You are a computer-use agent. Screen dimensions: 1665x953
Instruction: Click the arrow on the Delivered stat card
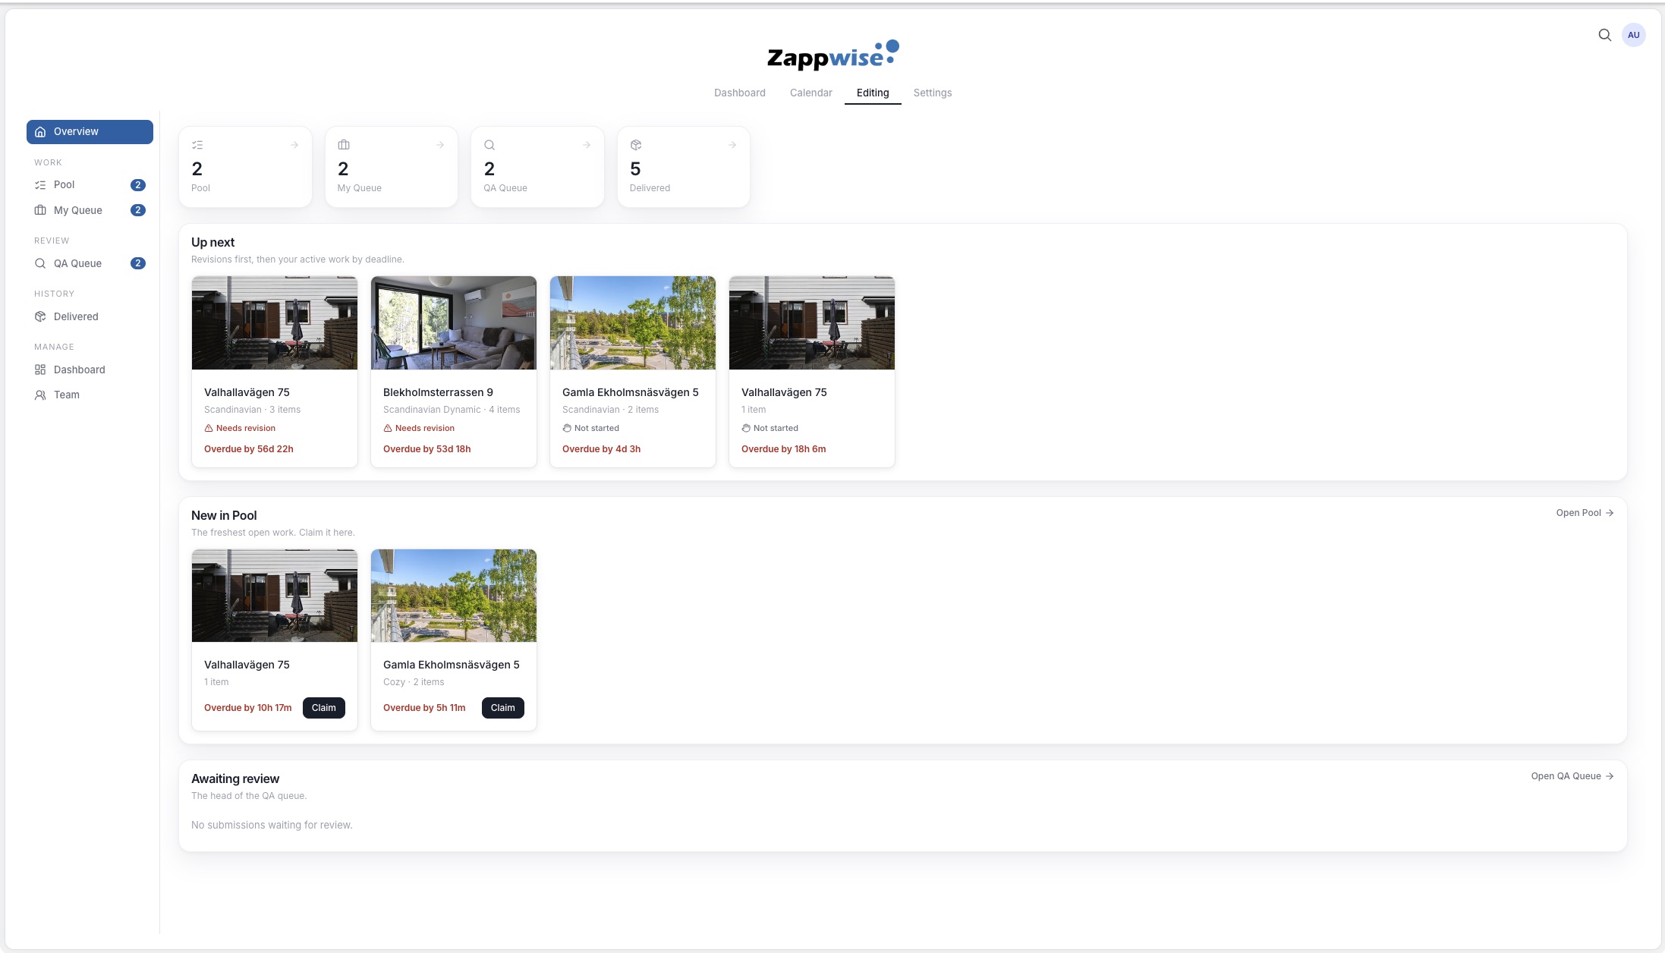pos(732,145)
